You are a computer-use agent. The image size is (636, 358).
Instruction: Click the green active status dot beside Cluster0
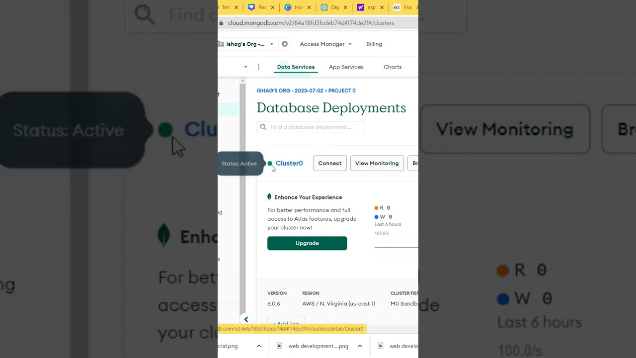click(x=270, y=164)
